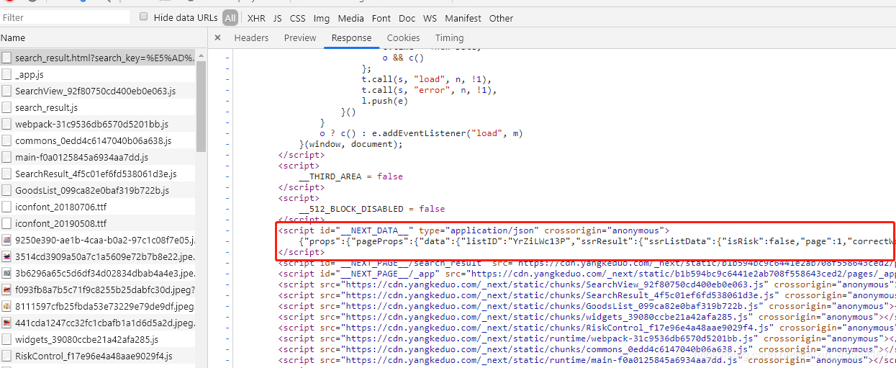The image size is (896, 368).
Task: Click into the Filter text field
Action: click(x=65, y=17)
